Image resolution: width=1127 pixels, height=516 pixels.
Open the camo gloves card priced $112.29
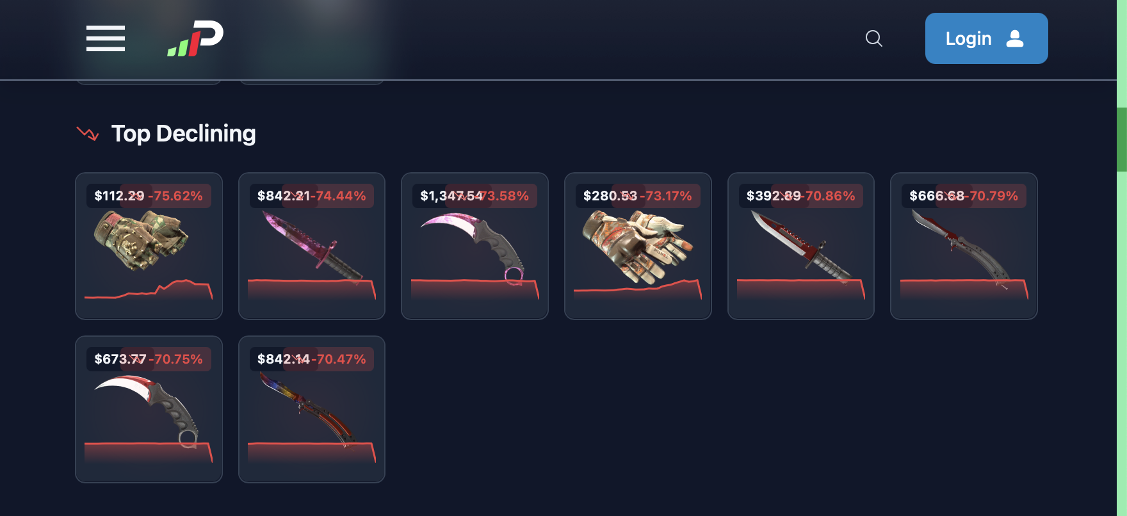point(149,246)
